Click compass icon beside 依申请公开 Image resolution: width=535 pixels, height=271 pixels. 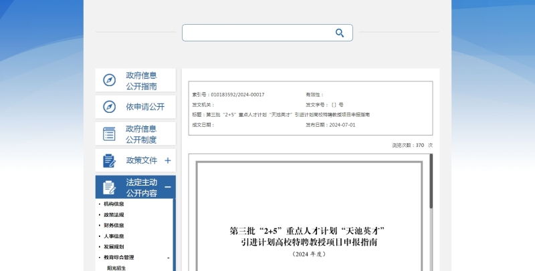pos(109,107)
